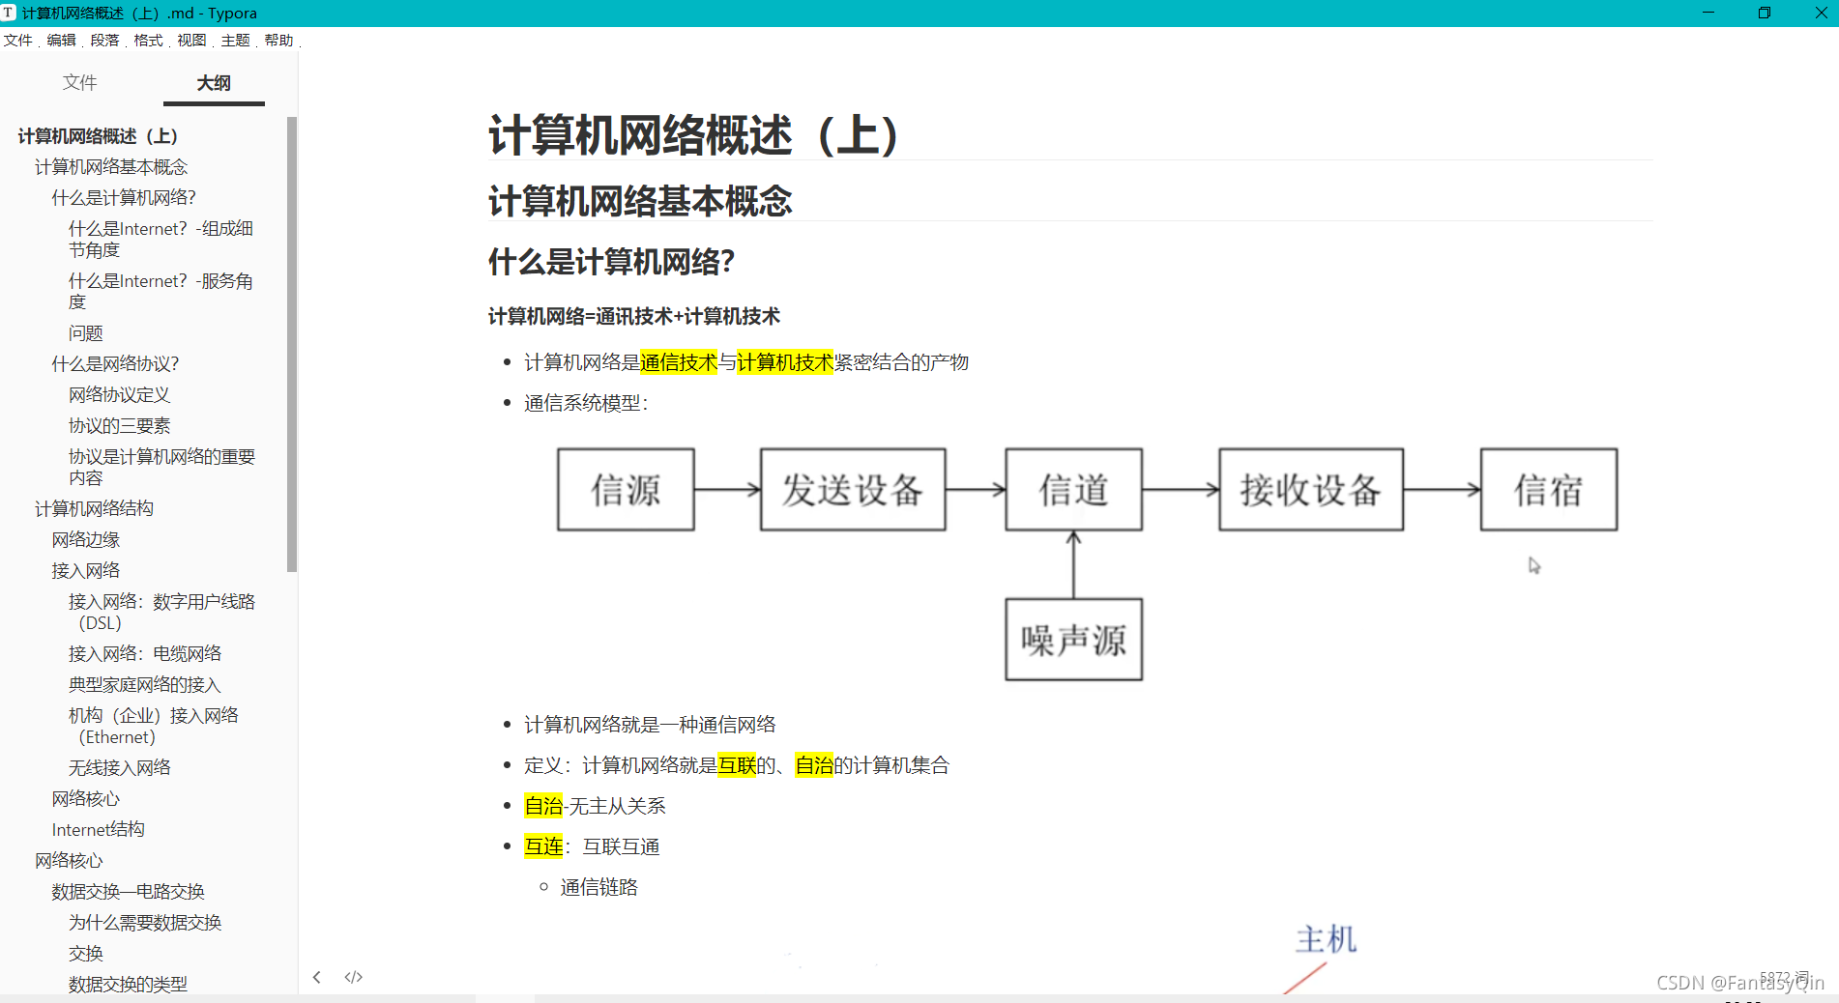Open the 帮助 menu
The image size is (1839, 1003).
(278, 41)
